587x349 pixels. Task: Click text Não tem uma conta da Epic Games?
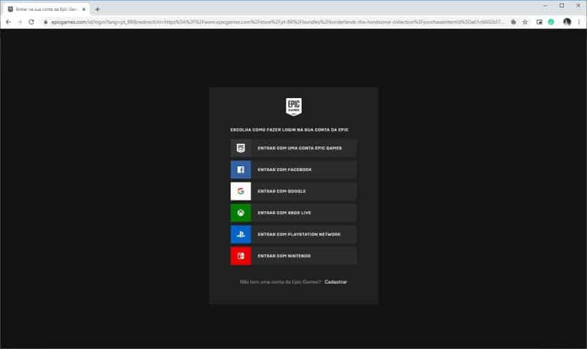281,282
